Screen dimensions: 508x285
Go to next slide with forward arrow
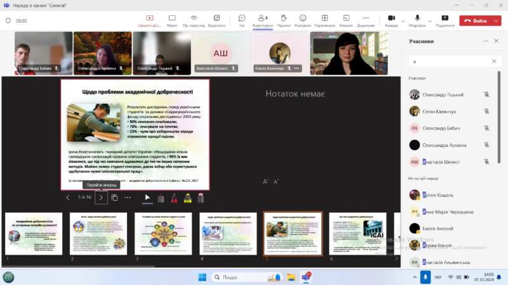coord(101,198)
